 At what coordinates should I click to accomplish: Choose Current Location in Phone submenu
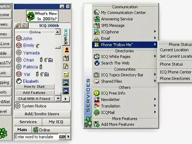tap(174, 50)
